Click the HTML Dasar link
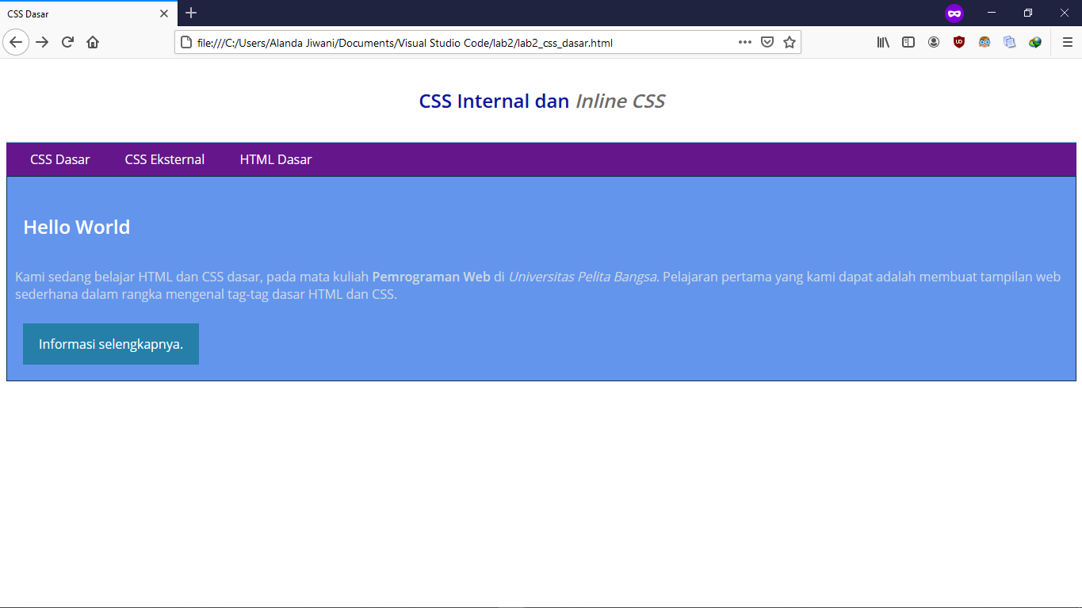The height and width of the screenshot is (608, 1082). 276,159
